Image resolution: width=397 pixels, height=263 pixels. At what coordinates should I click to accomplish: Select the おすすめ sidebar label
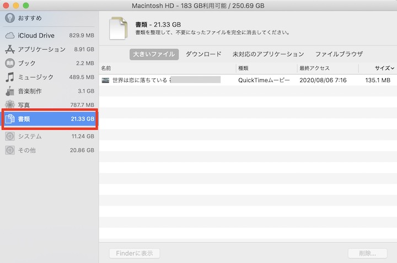point(30,18)
